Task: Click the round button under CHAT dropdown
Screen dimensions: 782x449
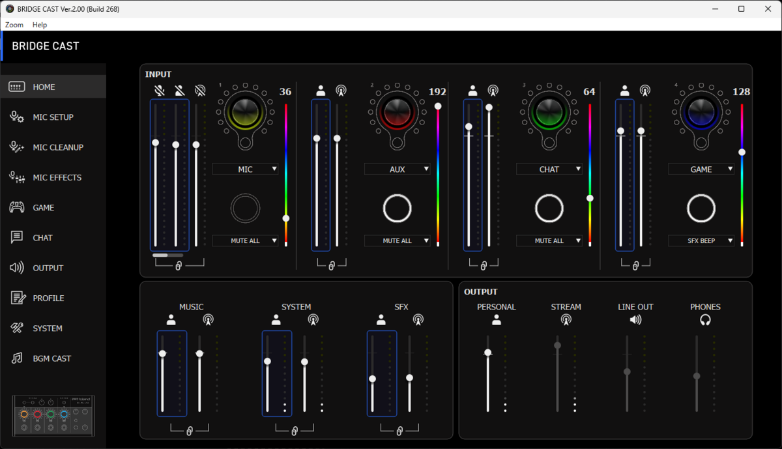Action: (549, 209)
